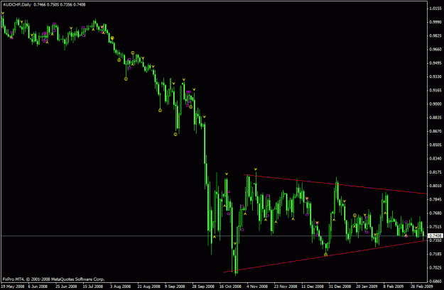Viewport: 444px width, 290px height.
Task: Click the 31 Dec 2008 date label
Action: [x=340, y=286]
